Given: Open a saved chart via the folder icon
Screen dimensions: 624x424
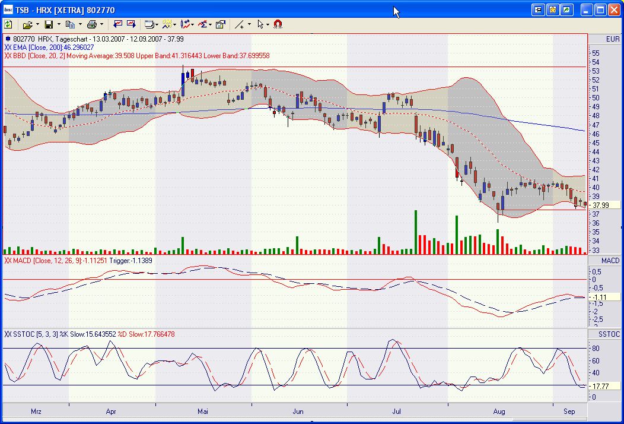Looking at the screenshot, I should [x=28, y=24].
